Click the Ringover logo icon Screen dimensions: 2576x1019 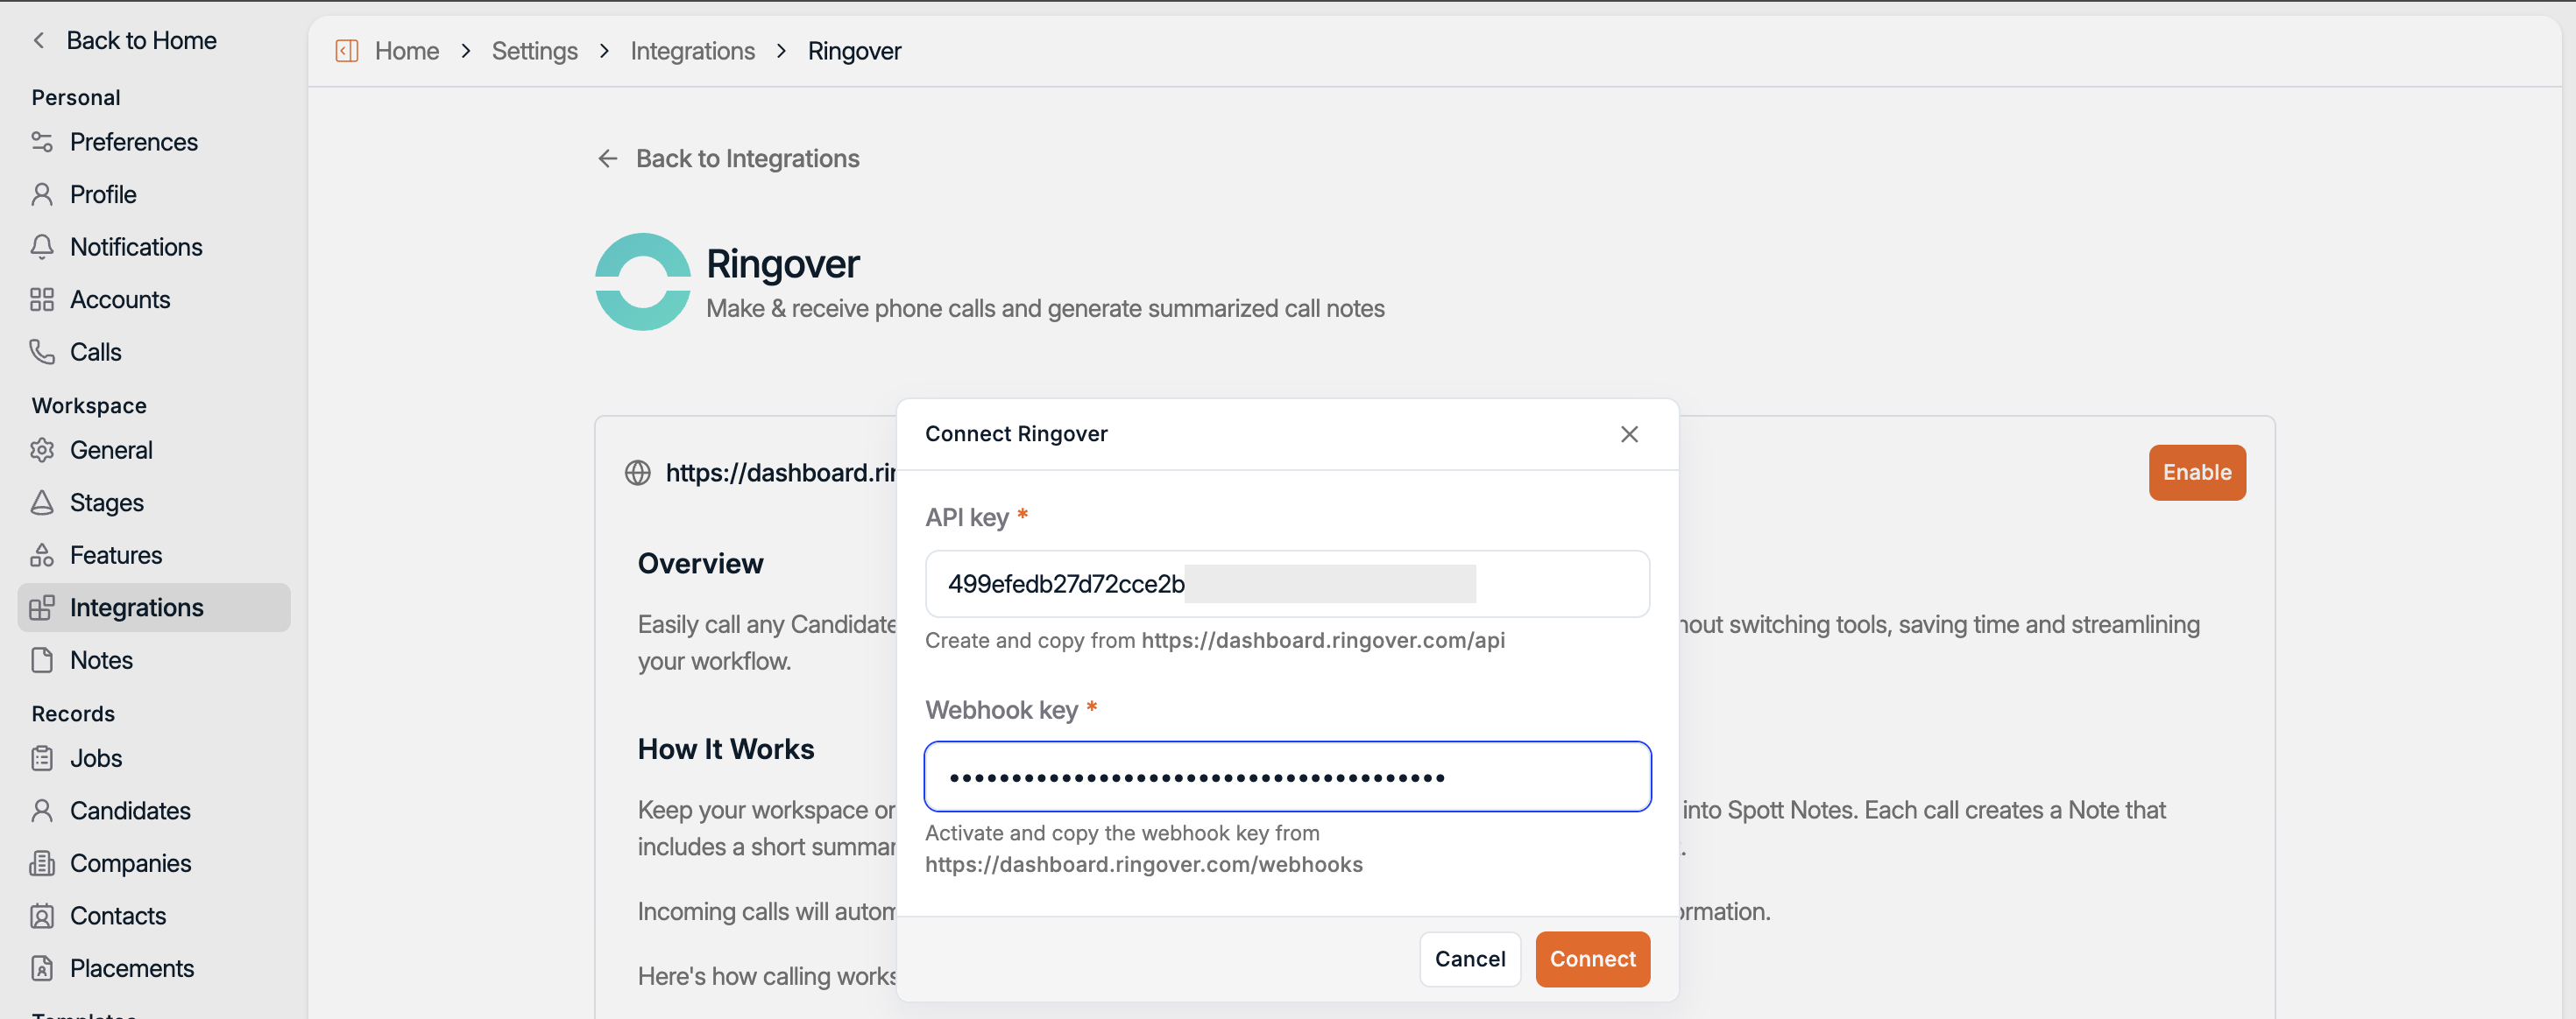tap(643, 282)
